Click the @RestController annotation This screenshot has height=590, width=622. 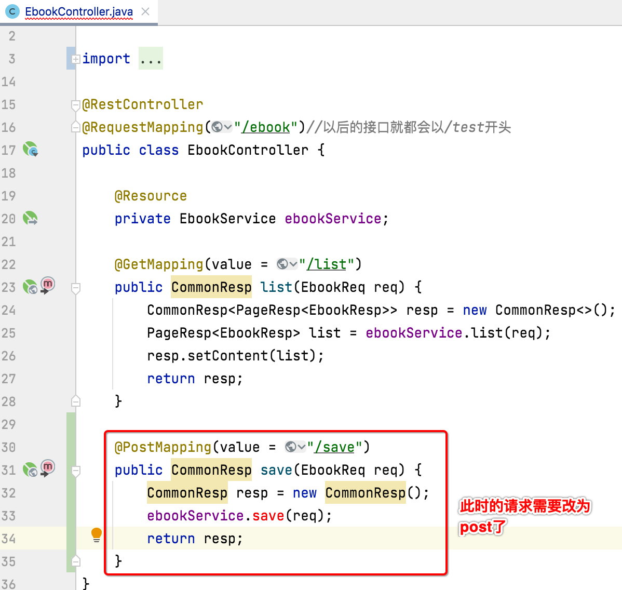point(142,104)
